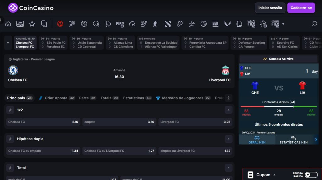Click the Consola Ao-Vivo header

(x=279, y=59)
